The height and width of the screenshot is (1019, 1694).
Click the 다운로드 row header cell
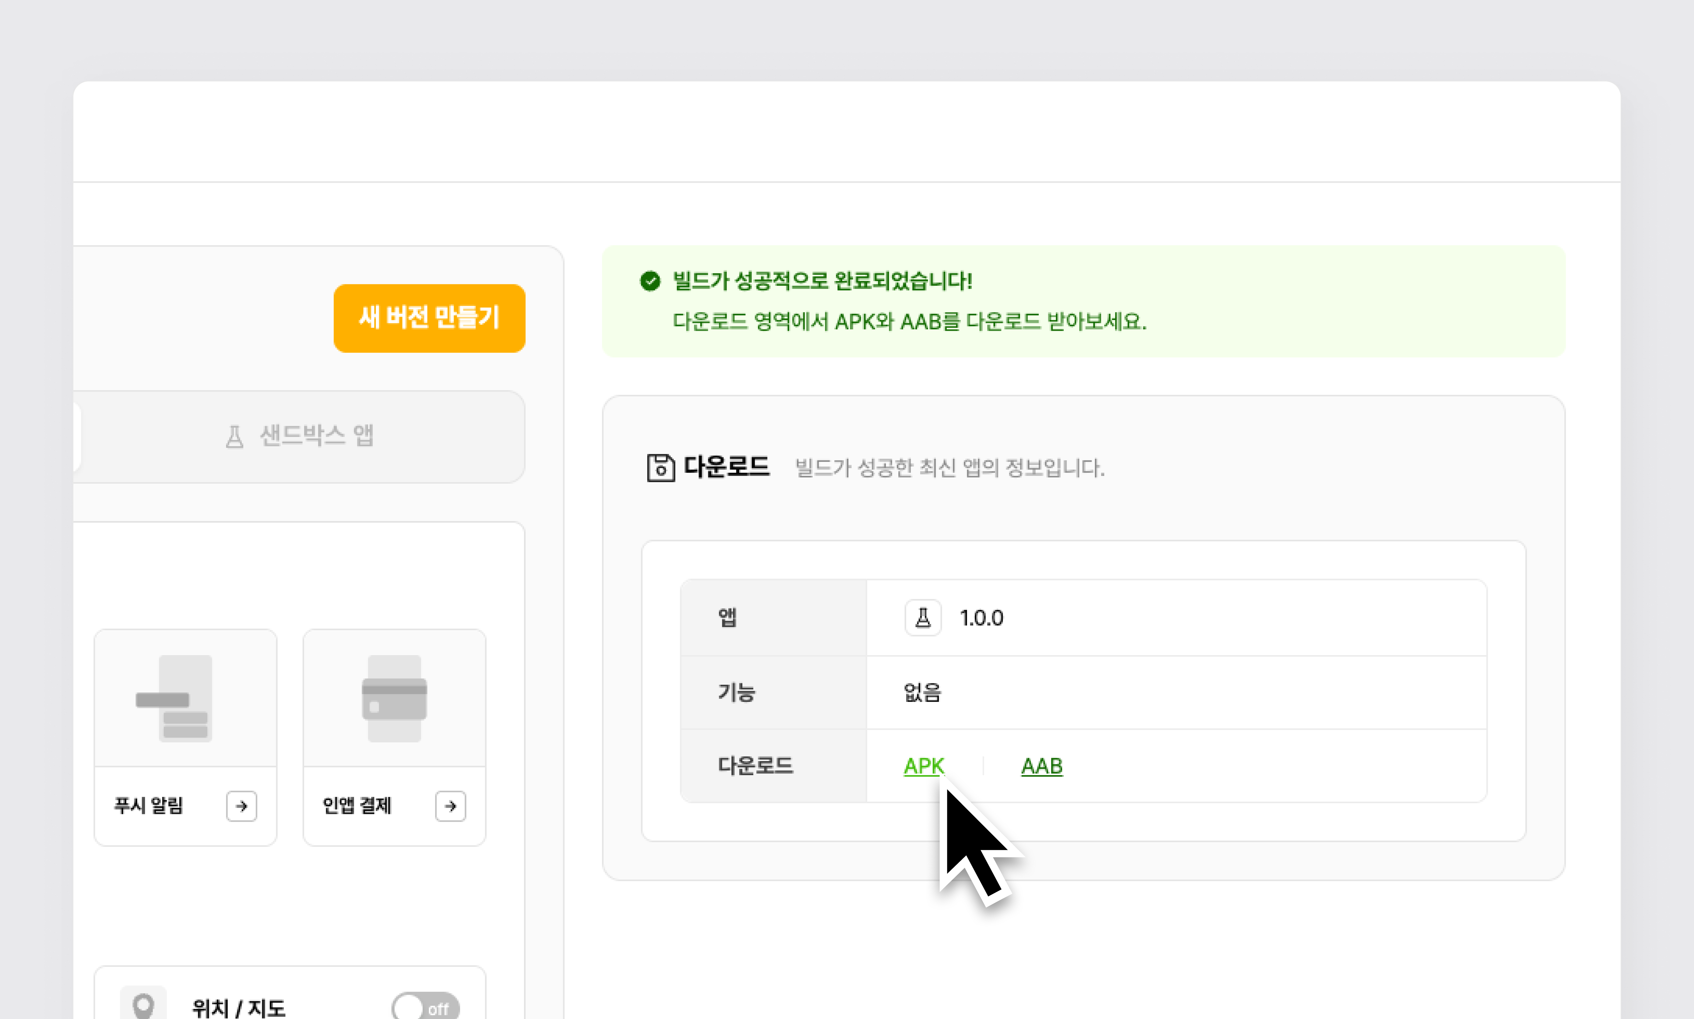click(774, 766)
